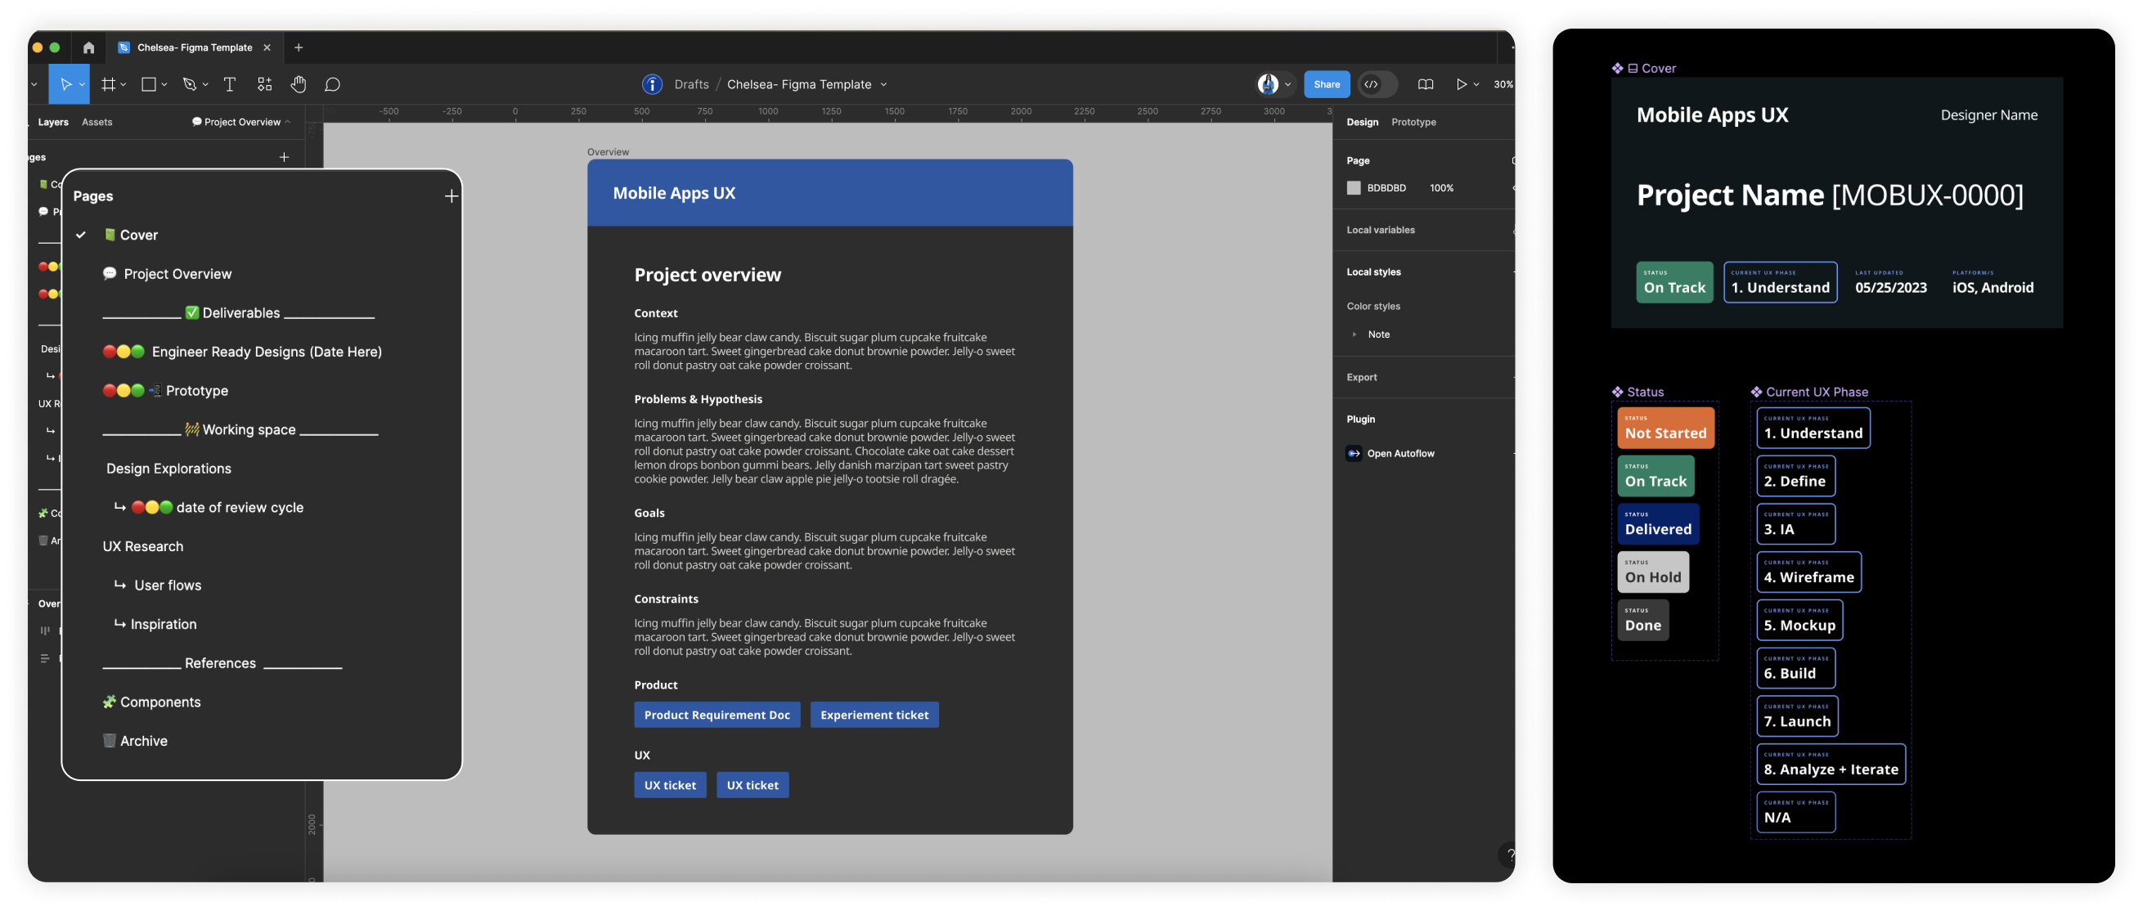Select the Chelsea- Figma Template file tab
Image resolution: width=2143 pixels, height=911 pixels.
[195, 47]
